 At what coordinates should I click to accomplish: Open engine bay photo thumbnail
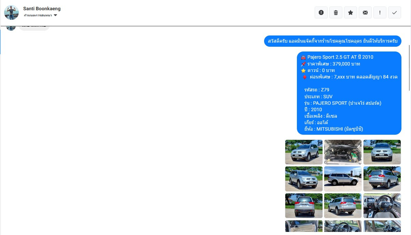[343, 152]
